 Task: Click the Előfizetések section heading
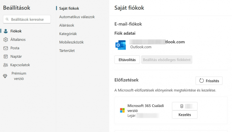[x=126, y=80]
